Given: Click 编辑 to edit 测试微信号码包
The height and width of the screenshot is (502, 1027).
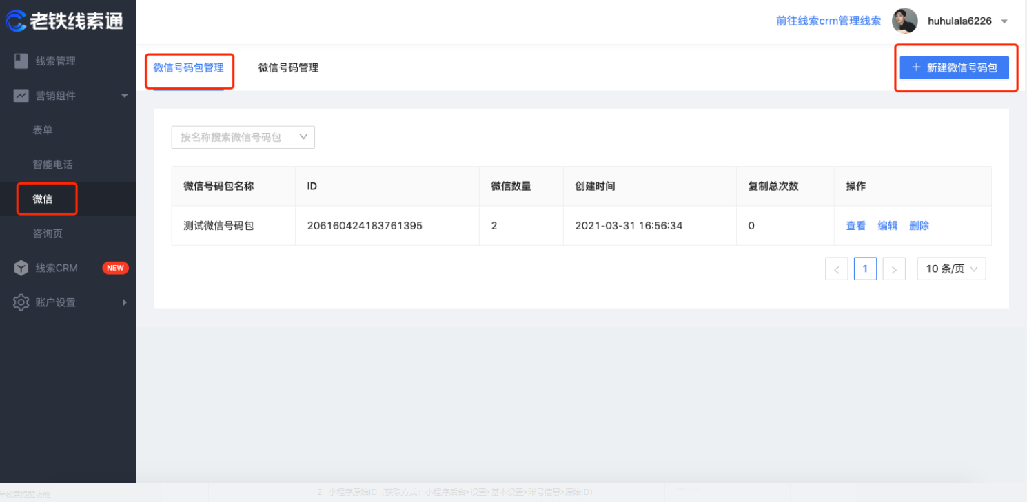Looking at the screenshot, I should tap(888, 225).
